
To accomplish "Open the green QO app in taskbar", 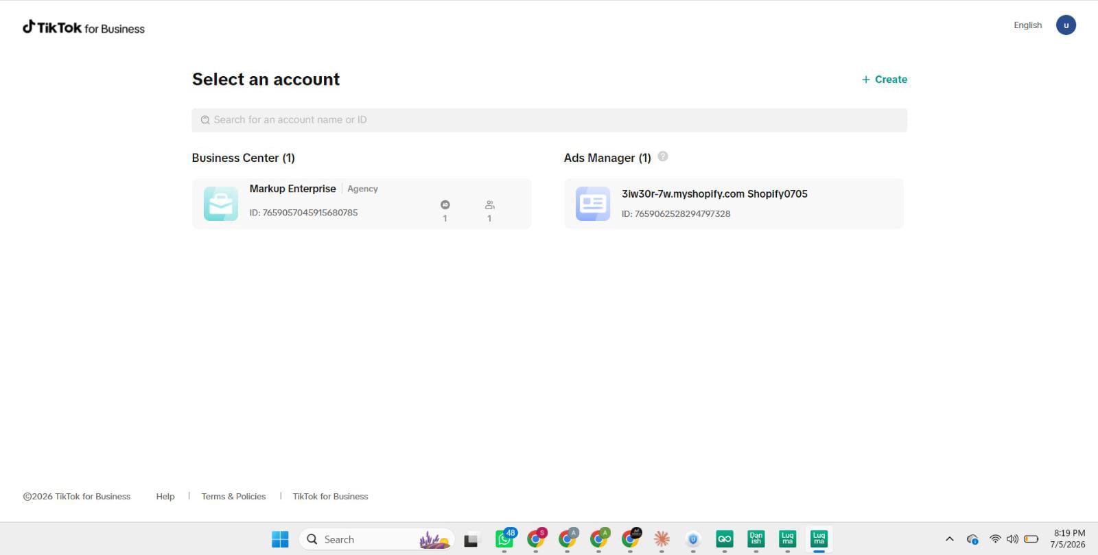I will point(725,539).
